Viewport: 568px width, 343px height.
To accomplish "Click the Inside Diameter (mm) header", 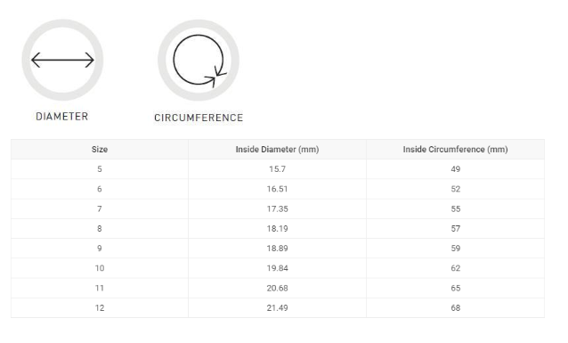I will coord(277,150).
